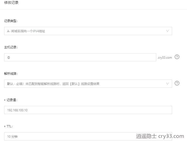Click the 主机记录 label

(x=11, y=47)
